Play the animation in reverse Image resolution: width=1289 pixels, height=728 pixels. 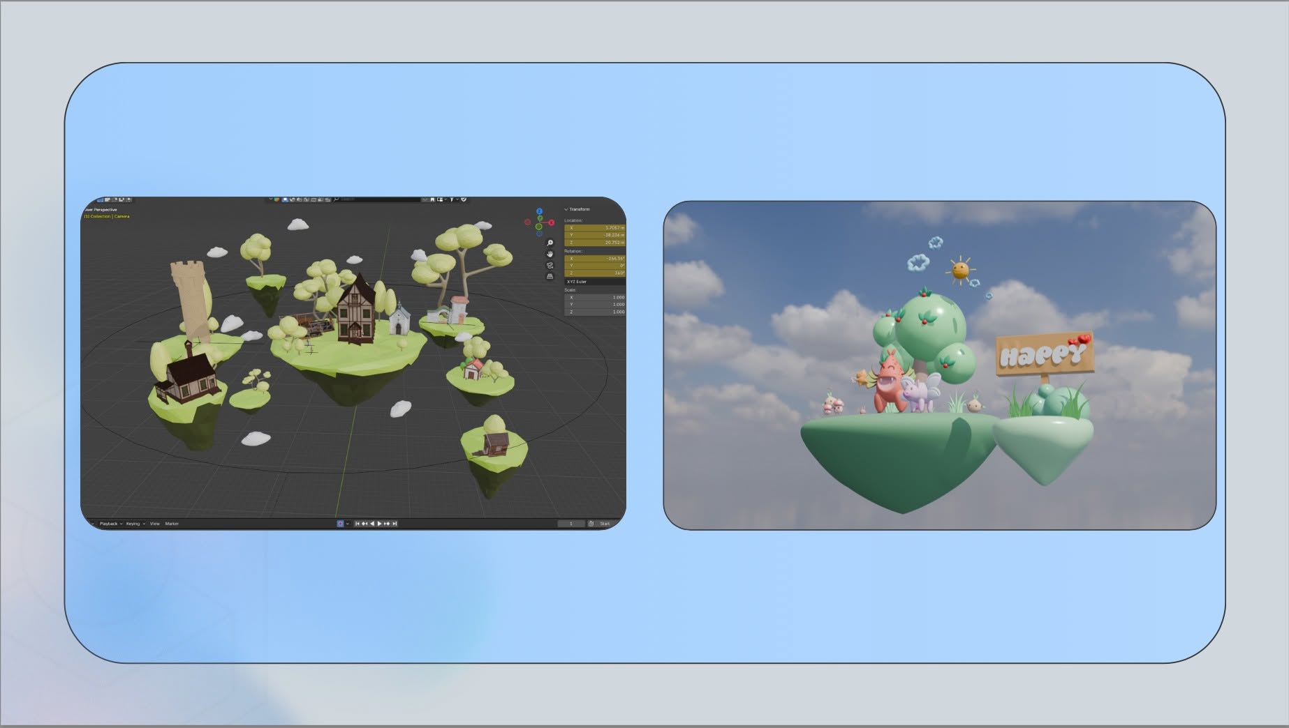(372, 524)
